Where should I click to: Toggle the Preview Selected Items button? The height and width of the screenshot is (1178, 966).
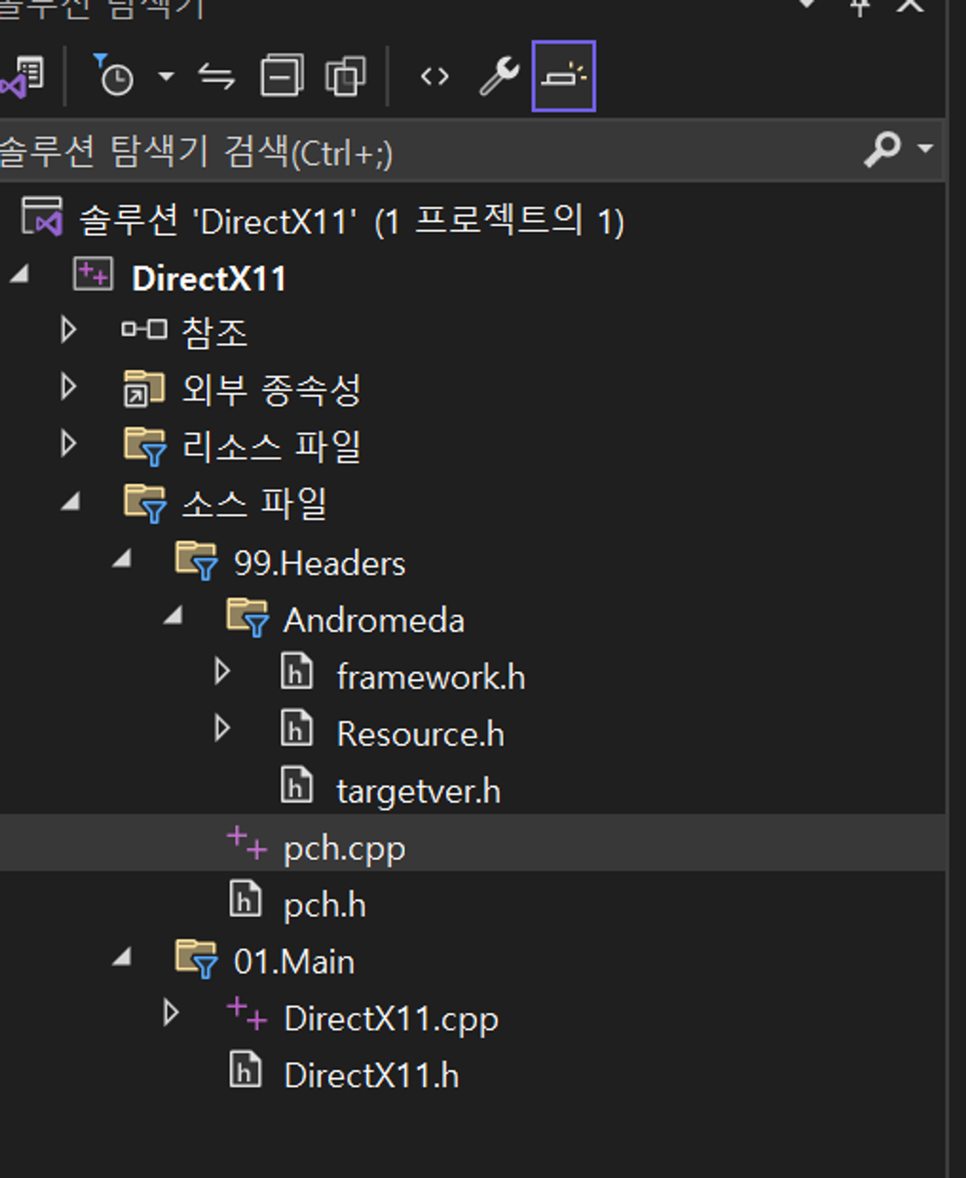coord(563,76)
